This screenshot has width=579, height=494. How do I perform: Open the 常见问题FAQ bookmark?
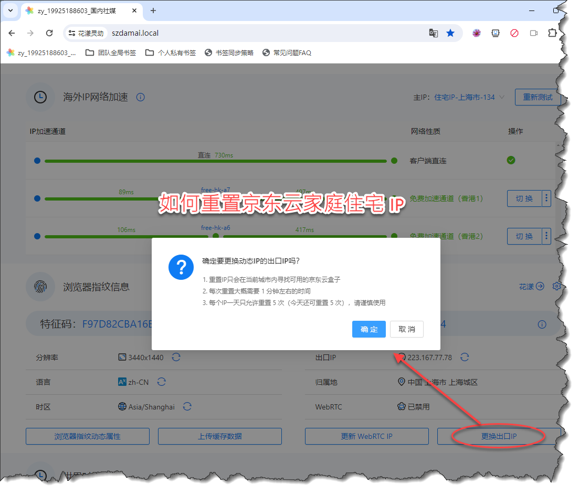pos(287,52)
